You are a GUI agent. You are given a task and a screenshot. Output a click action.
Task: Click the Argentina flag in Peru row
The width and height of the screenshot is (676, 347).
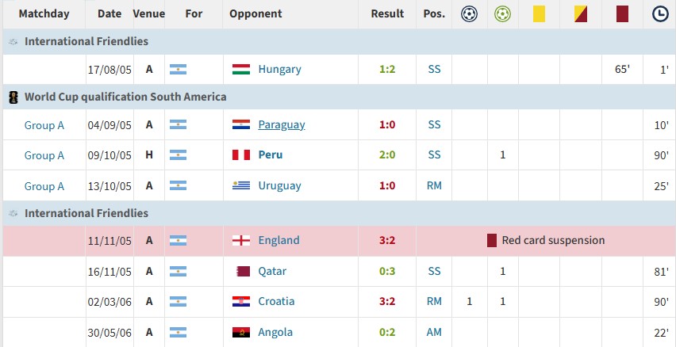(178, 155)
